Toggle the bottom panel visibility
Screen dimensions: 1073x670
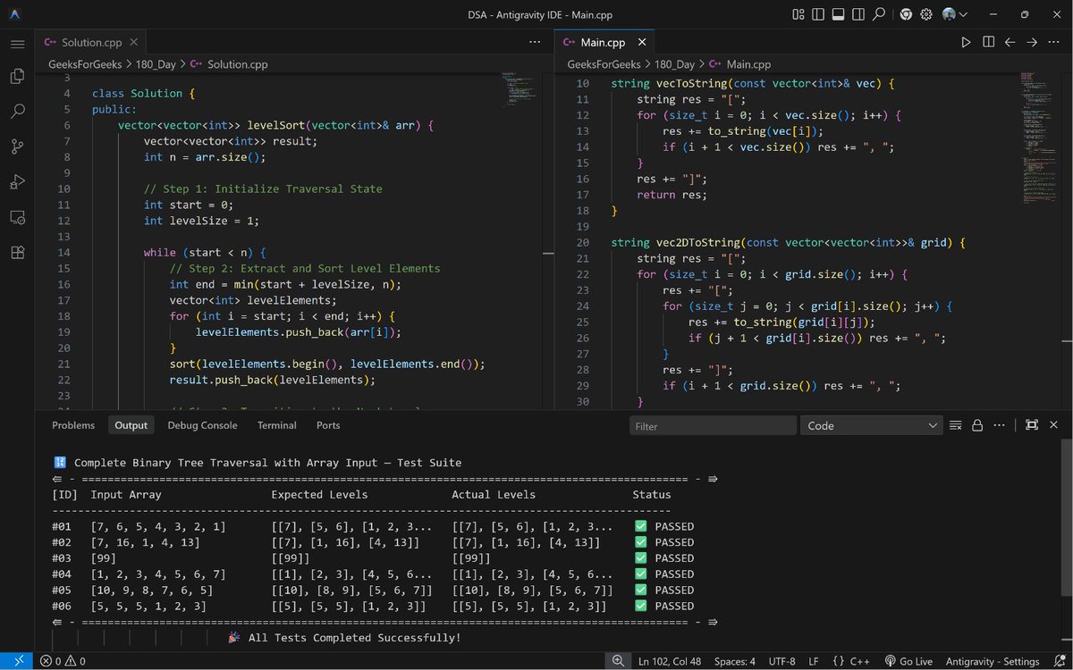838,14
